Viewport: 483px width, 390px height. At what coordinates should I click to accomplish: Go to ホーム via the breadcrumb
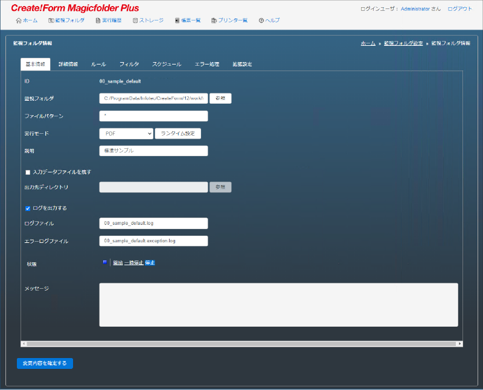pos(368,43)
